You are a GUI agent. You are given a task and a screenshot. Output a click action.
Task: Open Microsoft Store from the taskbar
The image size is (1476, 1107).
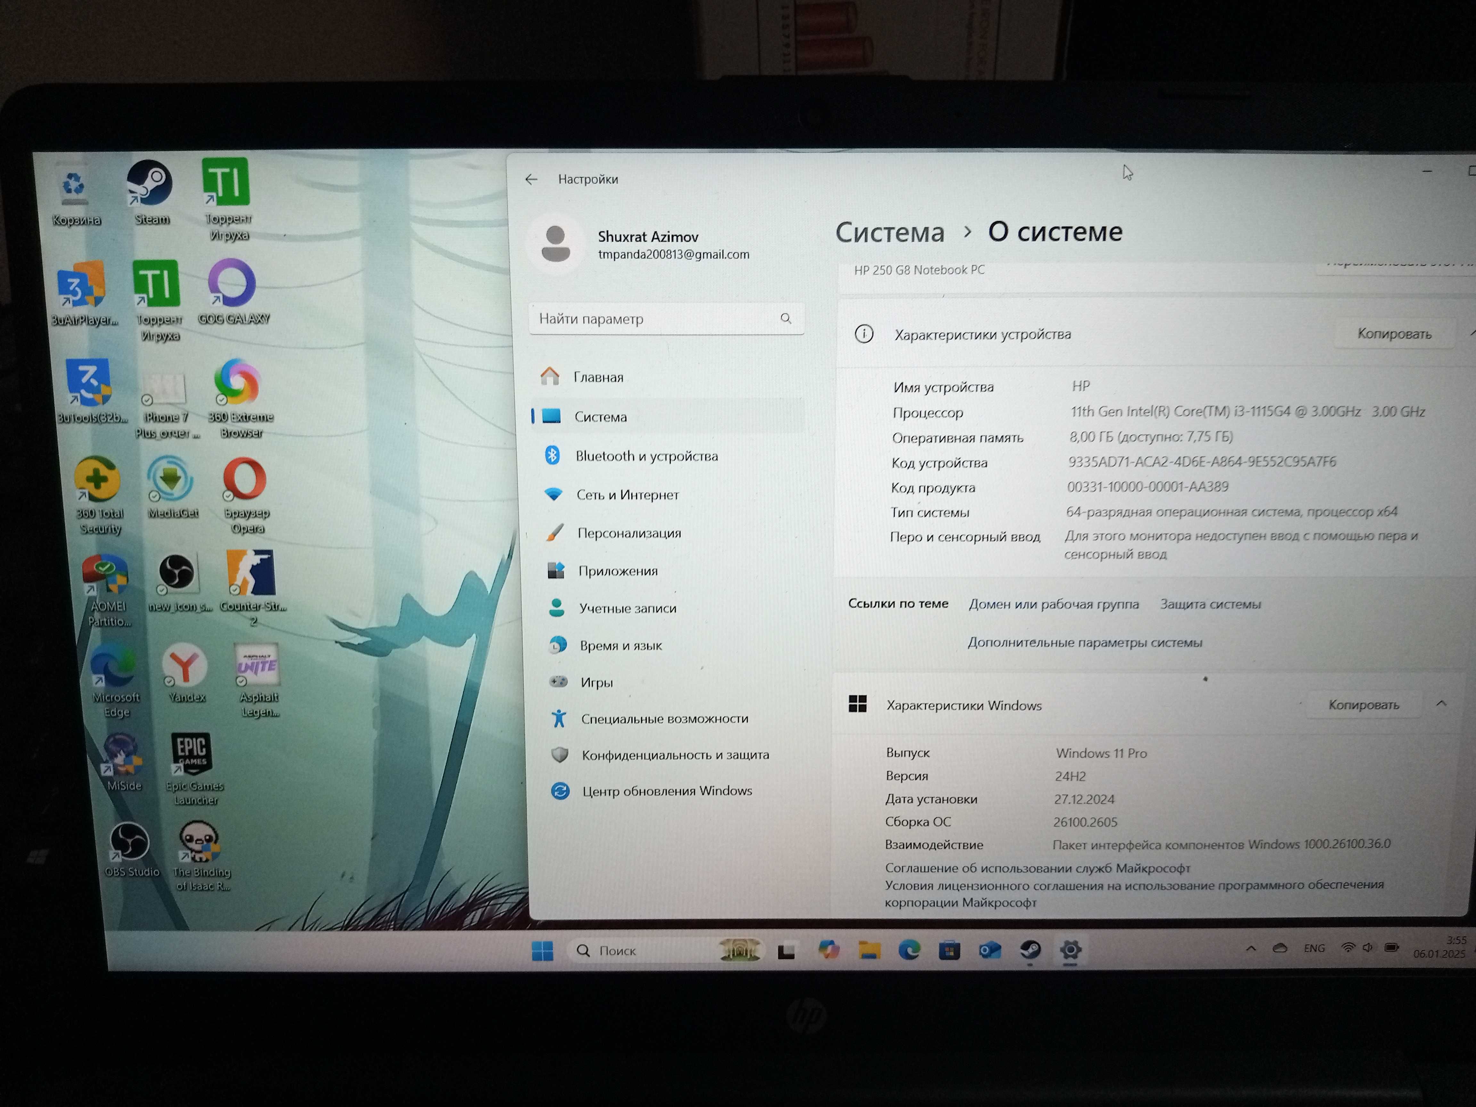(949, 950)
